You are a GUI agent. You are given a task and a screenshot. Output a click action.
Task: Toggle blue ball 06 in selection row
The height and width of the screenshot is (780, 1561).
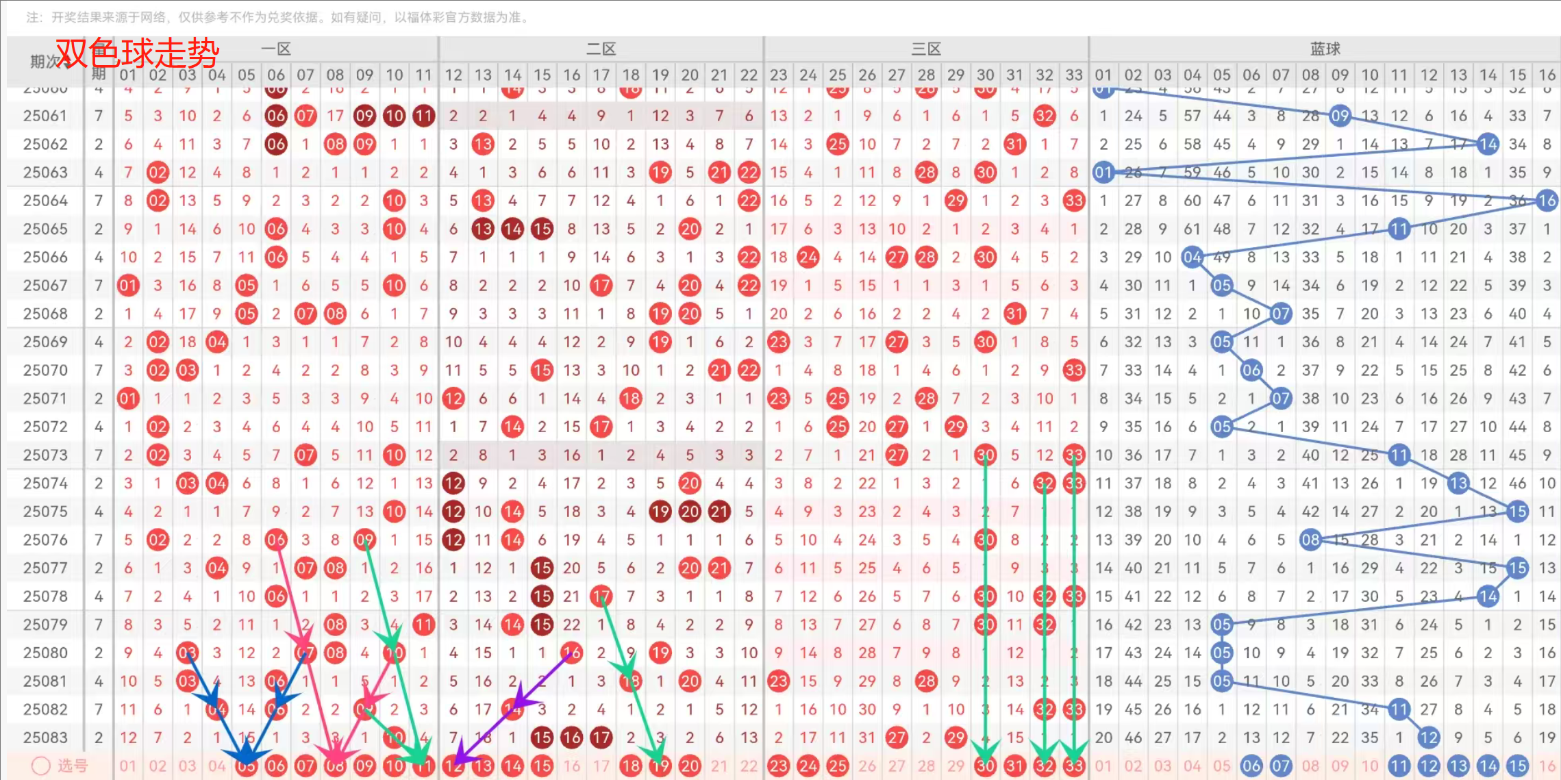(x=1251, y=766)
